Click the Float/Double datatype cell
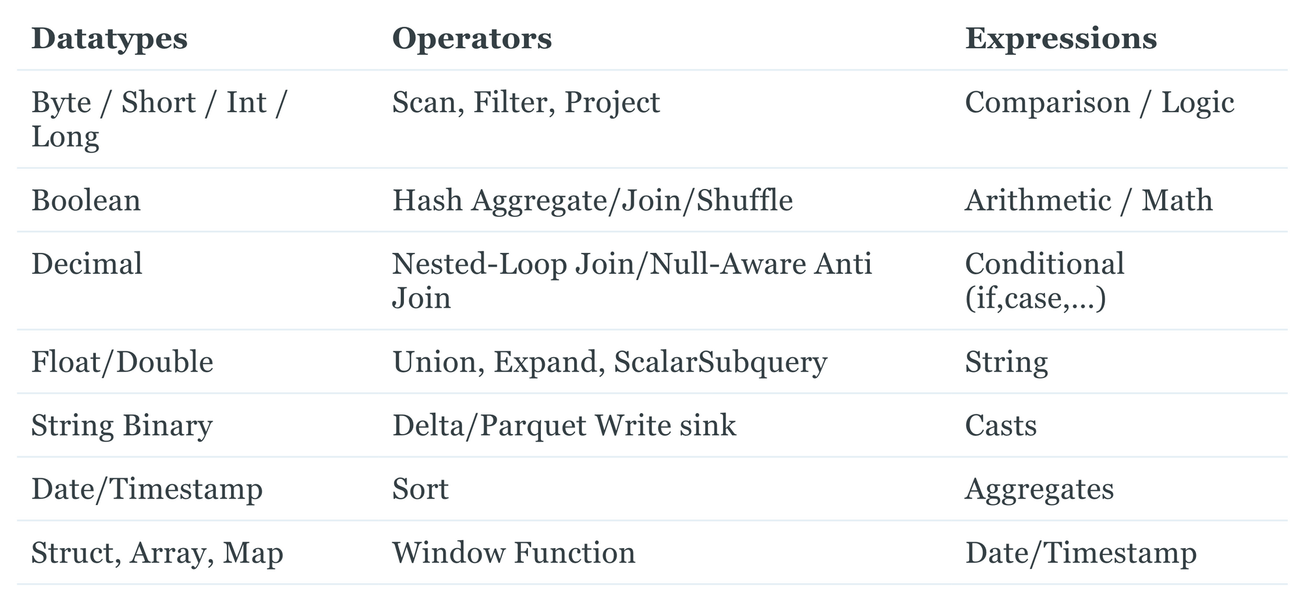Viewport: 1305px width, 593px height. (122, 362)
